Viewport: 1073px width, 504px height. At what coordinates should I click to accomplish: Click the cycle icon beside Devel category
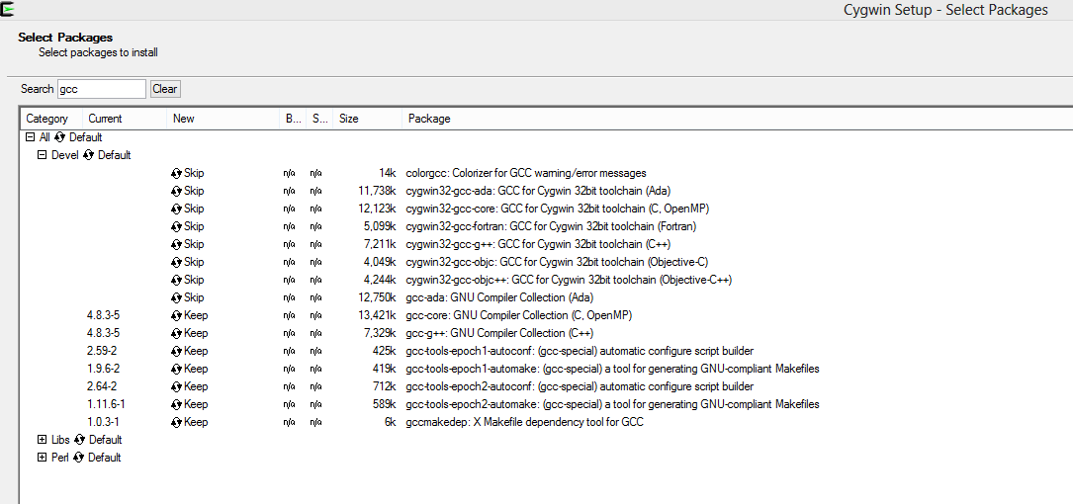pos(88,155)
